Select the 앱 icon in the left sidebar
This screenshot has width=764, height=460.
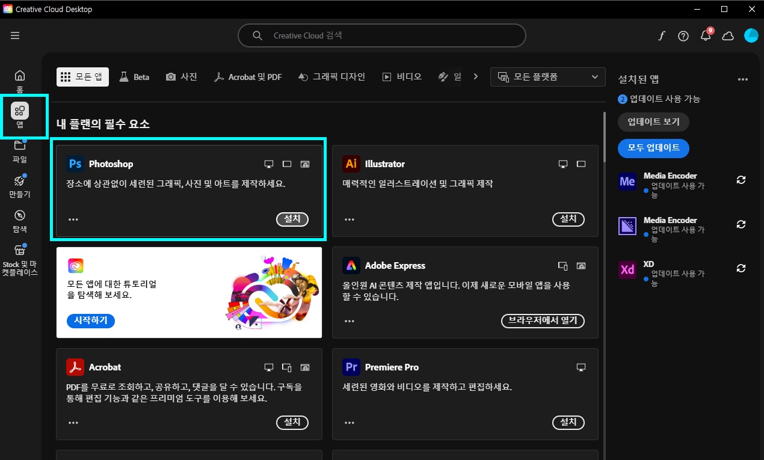click(x=20, y=115)
